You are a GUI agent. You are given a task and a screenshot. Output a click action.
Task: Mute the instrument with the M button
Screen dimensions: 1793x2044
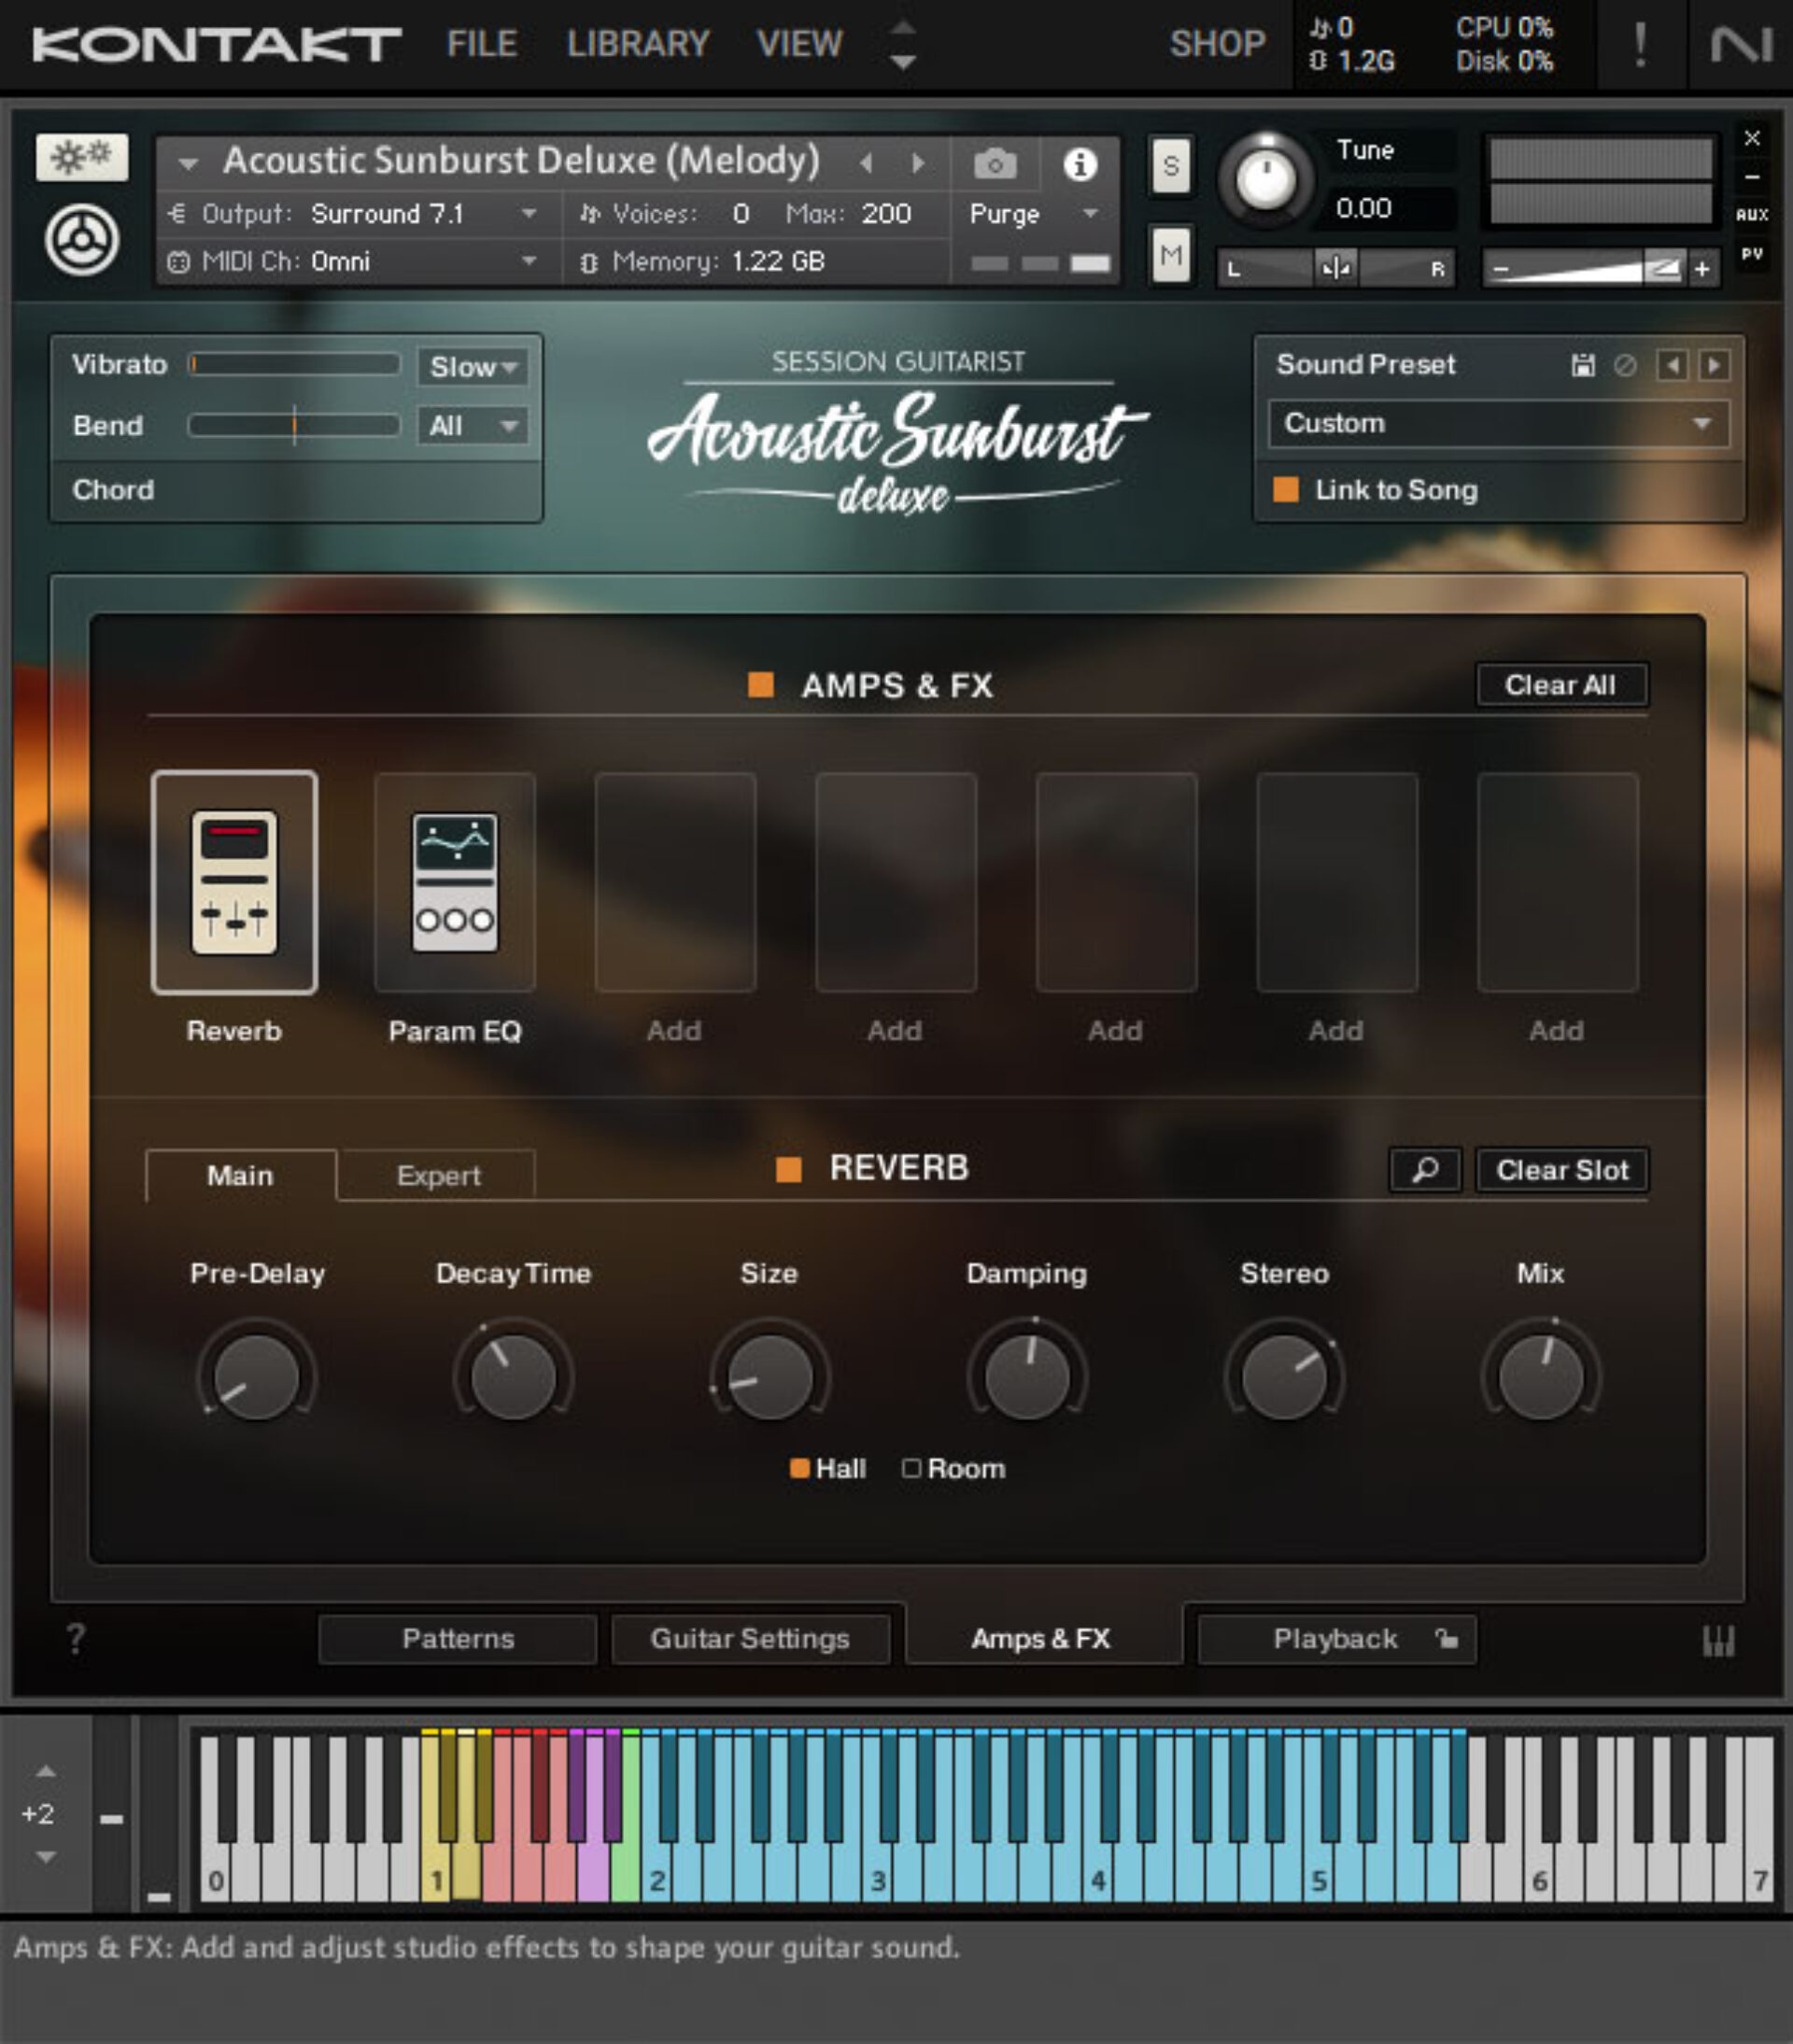tap(1170, 257)
